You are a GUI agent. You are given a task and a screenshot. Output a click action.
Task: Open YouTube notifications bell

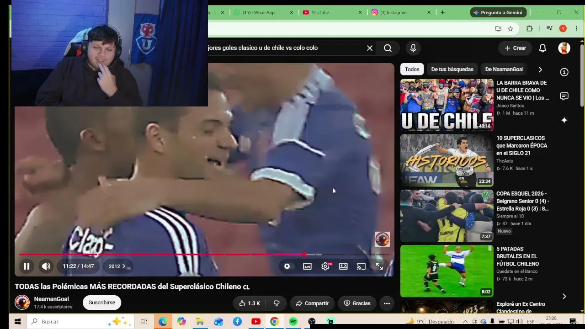click(x=542, y=48)
